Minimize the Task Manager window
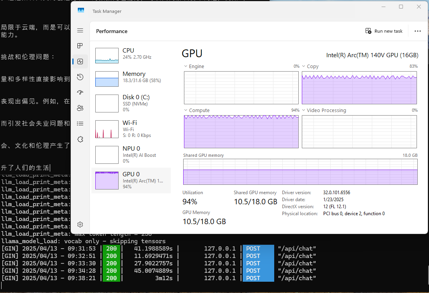The width and height of the screenshot is (429, 293). tap(383, 7)
